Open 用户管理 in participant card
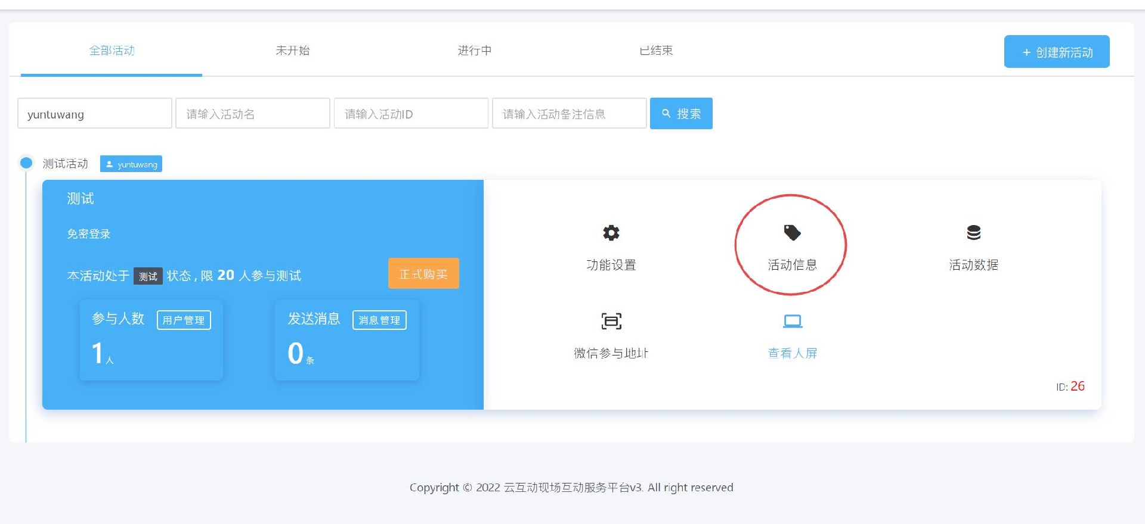Image resolution: width=1145 pixels, height=524 pixels. pyautogui.click(x=184, y=320)
